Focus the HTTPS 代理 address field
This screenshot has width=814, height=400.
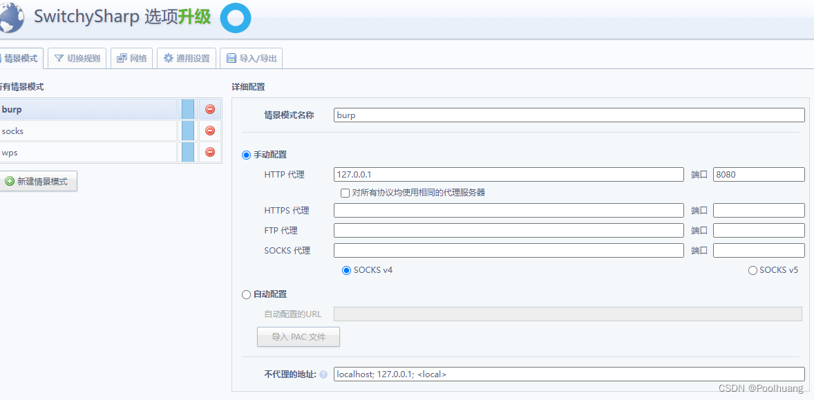509,210
